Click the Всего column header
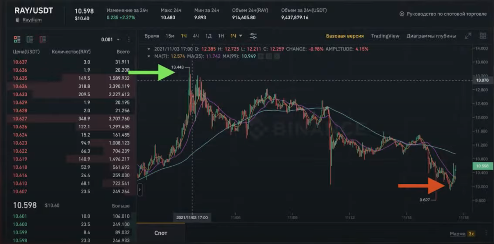 123,52
